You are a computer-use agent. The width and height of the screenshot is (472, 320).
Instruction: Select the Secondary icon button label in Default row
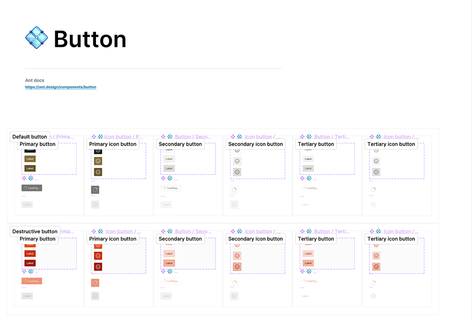255,144
